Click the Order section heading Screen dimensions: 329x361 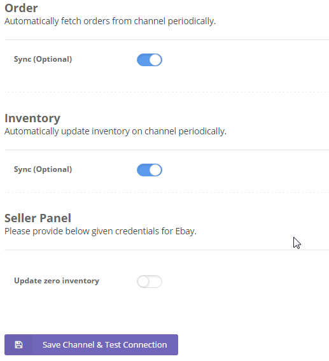(21, 8)
